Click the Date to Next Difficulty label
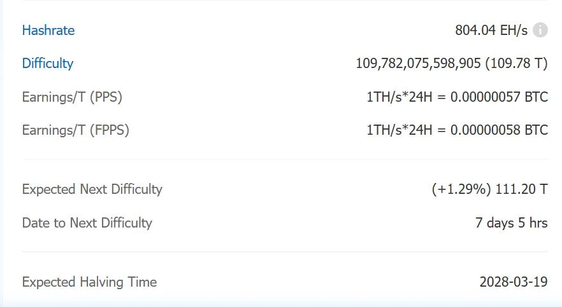The height and width of the screenshot is (307, 562). coord(87,223)
